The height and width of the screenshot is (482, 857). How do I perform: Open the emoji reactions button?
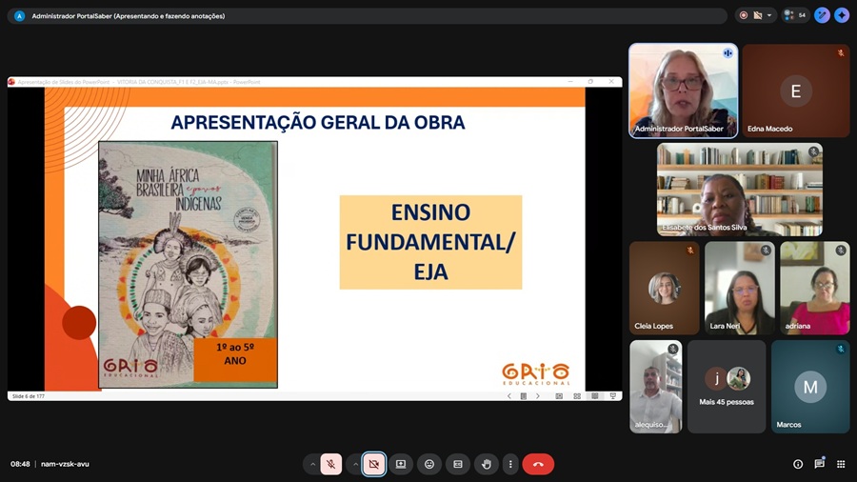click(x=429, y=464)
